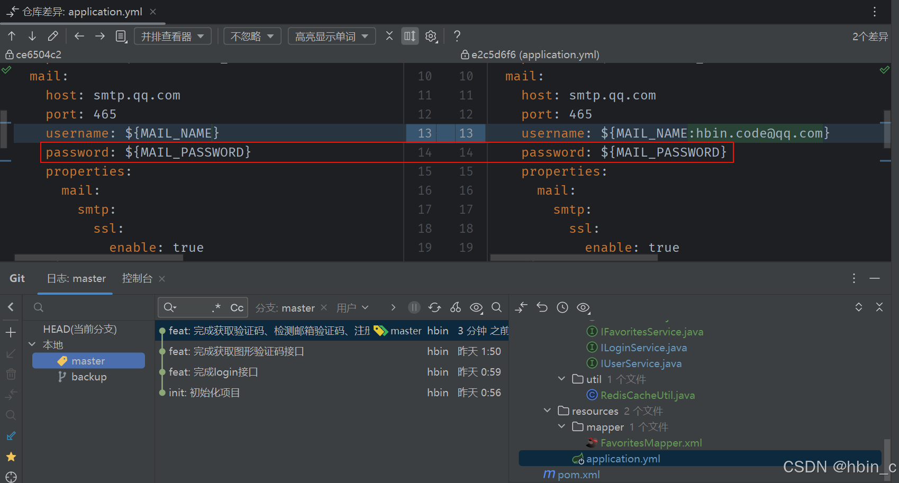Select RedisCacheUtil.java file
The width and height of the screenshot is (899, 483).
[x=641, y=395]
